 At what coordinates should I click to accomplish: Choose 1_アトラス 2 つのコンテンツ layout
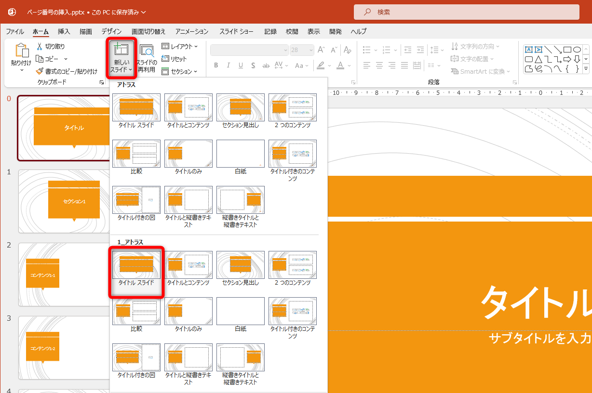293,269
